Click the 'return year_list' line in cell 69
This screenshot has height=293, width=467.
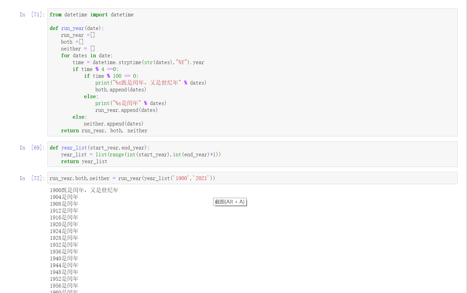pos(84,162)
